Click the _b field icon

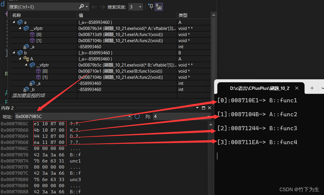pyautogui.click(x=26, y=89)
